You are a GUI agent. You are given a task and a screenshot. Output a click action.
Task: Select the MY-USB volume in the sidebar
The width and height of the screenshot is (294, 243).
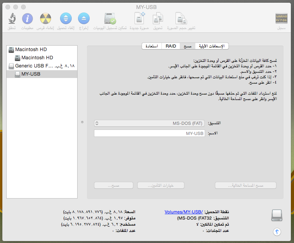tap(42, 74)
